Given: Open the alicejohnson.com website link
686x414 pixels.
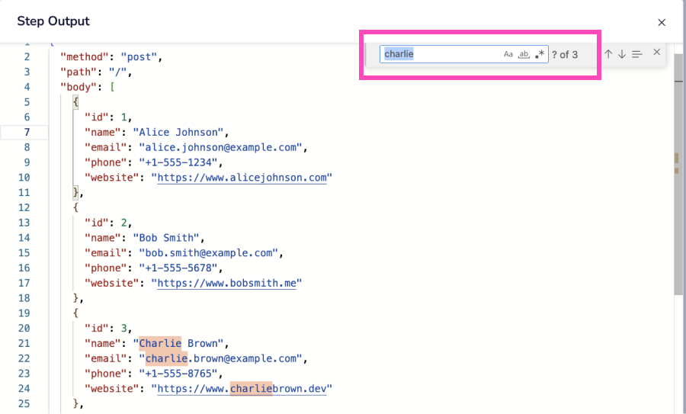Looking at the screenshot, I should coord(244,178).
